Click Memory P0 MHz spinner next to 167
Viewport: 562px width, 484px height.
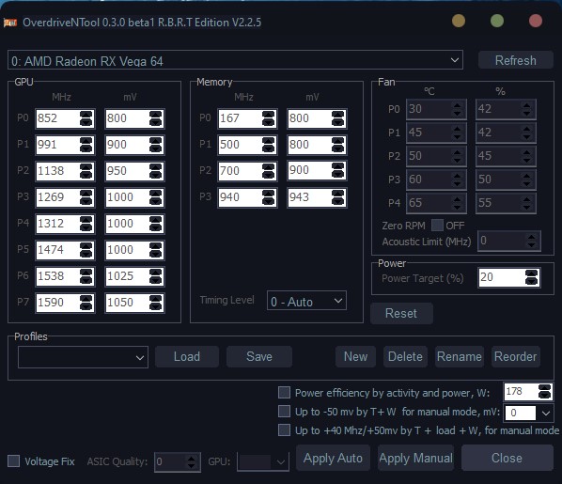coord(269,118)
